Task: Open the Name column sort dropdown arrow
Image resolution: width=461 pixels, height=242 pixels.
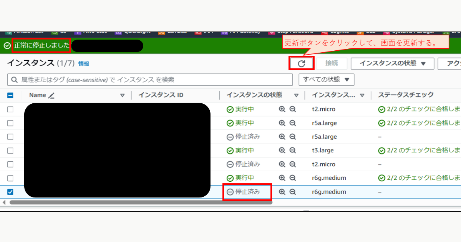Action: pos(123,95)
